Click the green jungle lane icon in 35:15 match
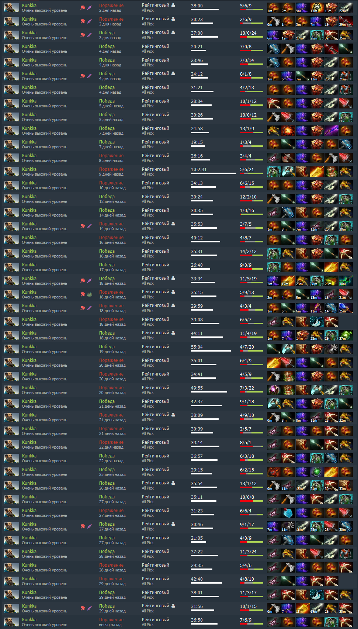Screen dimensions: 358x629 [x=89, y=294]
